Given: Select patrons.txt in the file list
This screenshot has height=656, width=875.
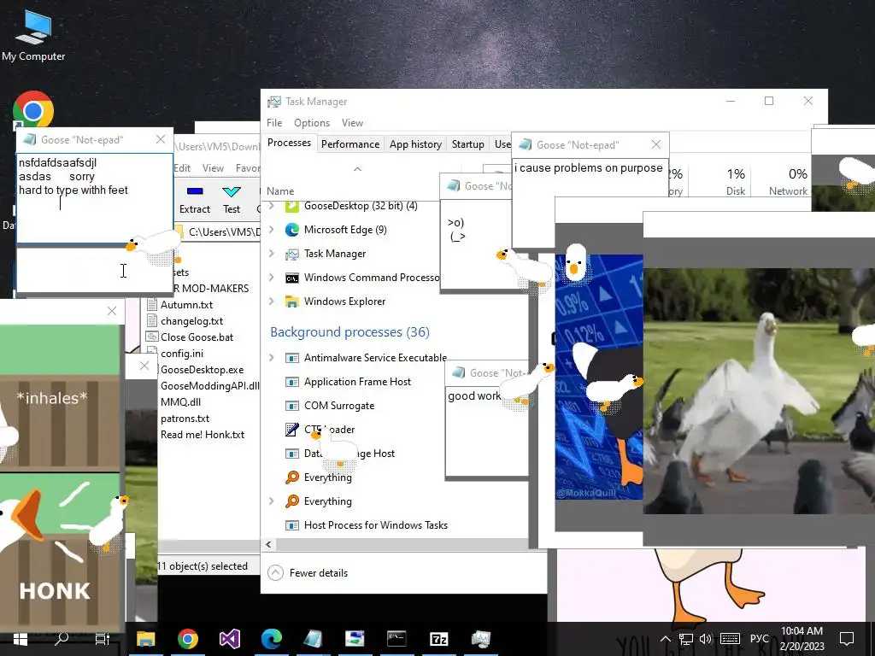Looking at the screenshot, I should click(185, 418).
